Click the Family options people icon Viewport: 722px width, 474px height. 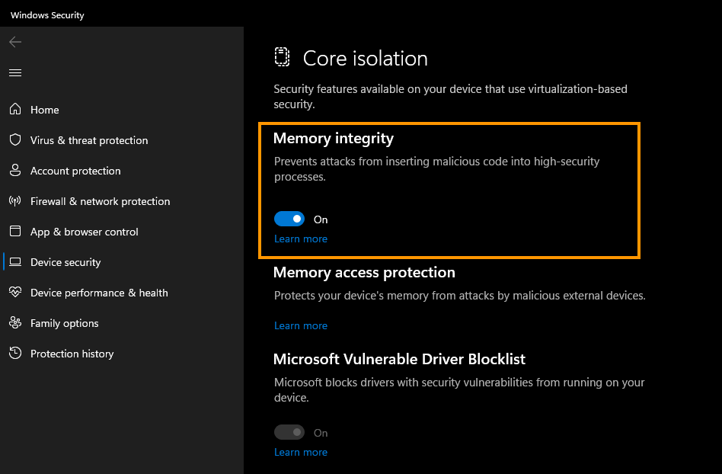(x=15, y=322)
